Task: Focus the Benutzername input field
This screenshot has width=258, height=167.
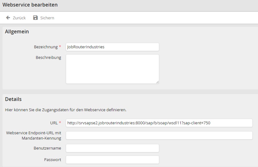Action: (112, 148)
